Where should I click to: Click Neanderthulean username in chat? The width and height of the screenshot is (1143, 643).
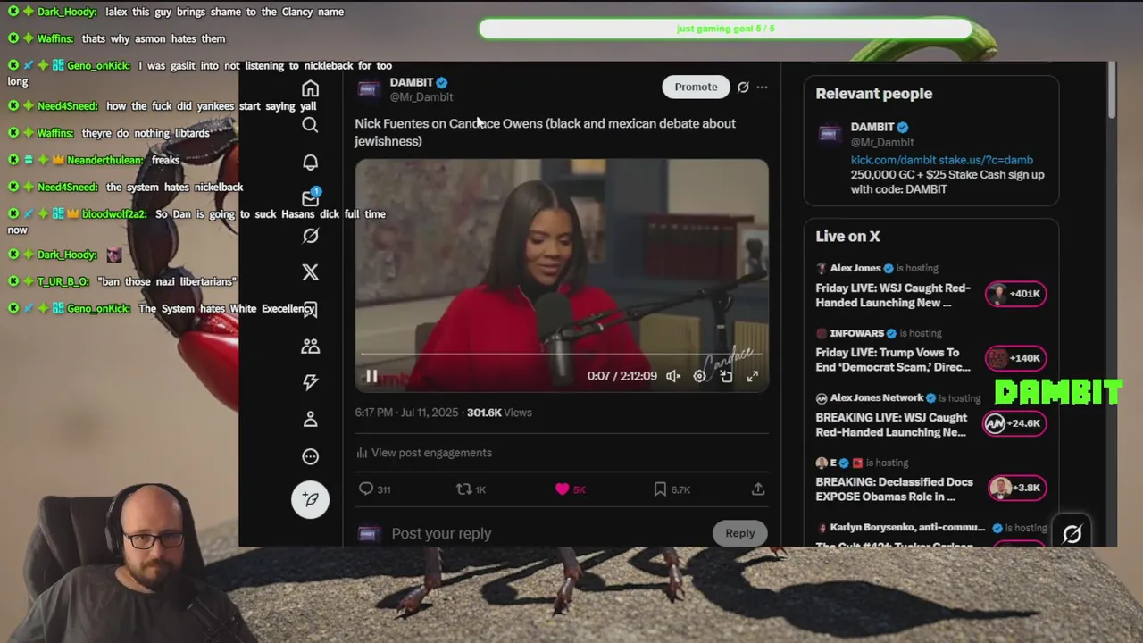105,160
